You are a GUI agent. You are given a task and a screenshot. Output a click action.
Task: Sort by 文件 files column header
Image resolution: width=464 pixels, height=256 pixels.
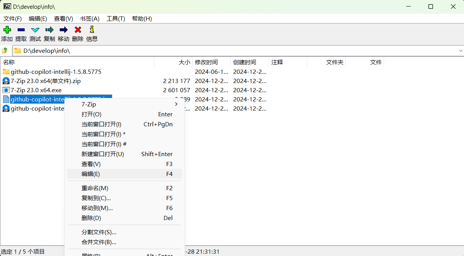pos(364,62)
